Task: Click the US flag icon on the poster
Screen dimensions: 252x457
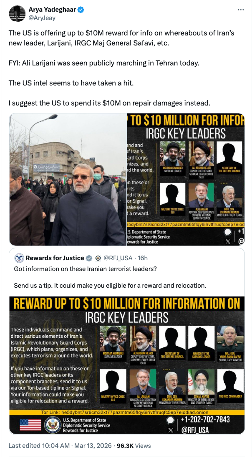Action: 30,425
